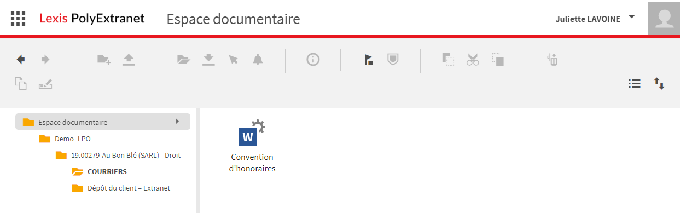Cut with the scissors icon
The height and width of the screenshot is (213, 680).
tap(473, 60)
